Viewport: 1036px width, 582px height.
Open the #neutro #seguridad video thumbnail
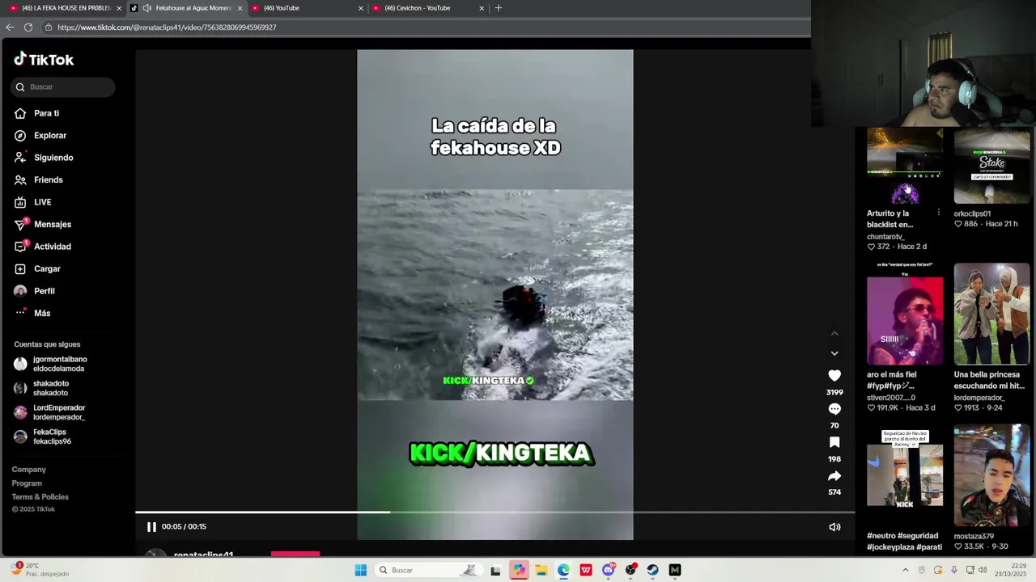tap(905, 477)
